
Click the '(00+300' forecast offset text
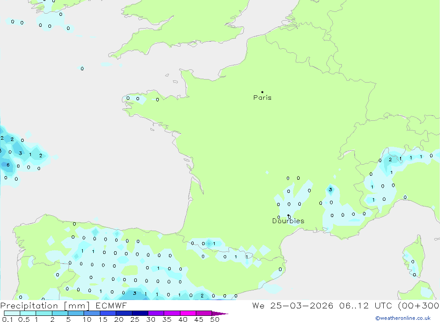click(418, 306)
